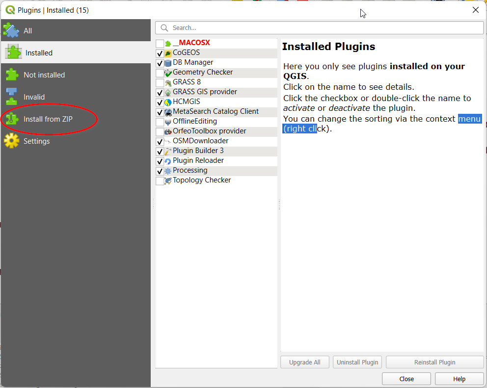This screenshot has width=487, height=388.
Task: Select the Plugin Reloader name
Action: click(198, 160)
